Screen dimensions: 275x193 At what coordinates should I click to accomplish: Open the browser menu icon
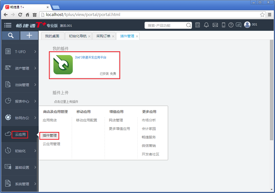pos(269,15)
